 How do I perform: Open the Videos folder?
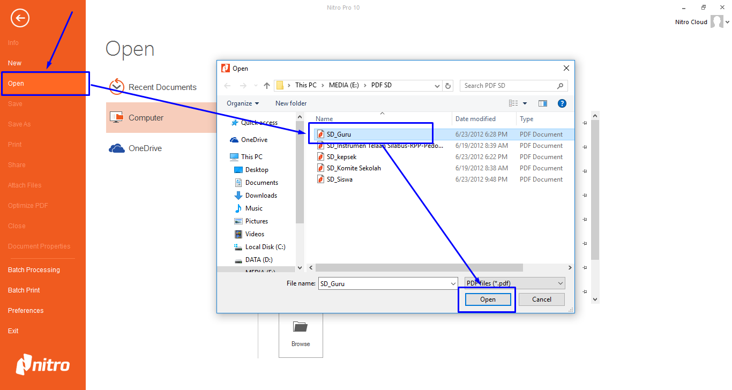[x=250, y=234]
